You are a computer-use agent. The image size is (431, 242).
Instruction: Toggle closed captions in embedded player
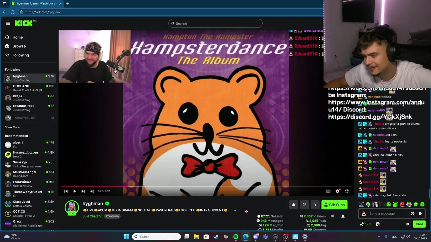pos(328,191)
